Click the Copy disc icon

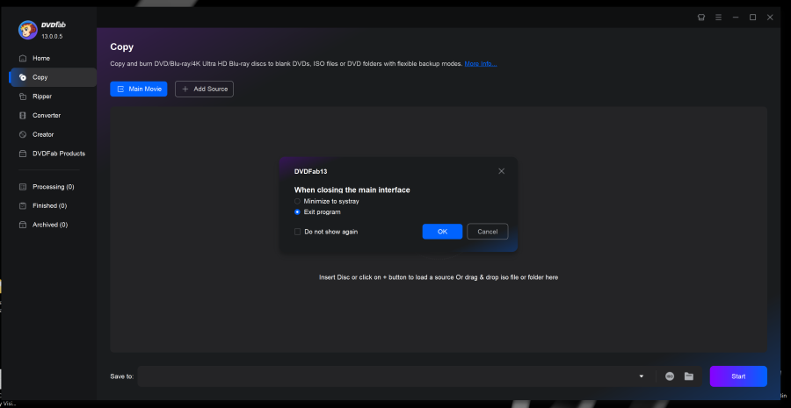pyautogui.click(x=23, y=77)
